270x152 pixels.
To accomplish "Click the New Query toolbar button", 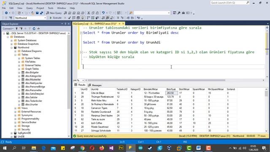I will point(54,13).
